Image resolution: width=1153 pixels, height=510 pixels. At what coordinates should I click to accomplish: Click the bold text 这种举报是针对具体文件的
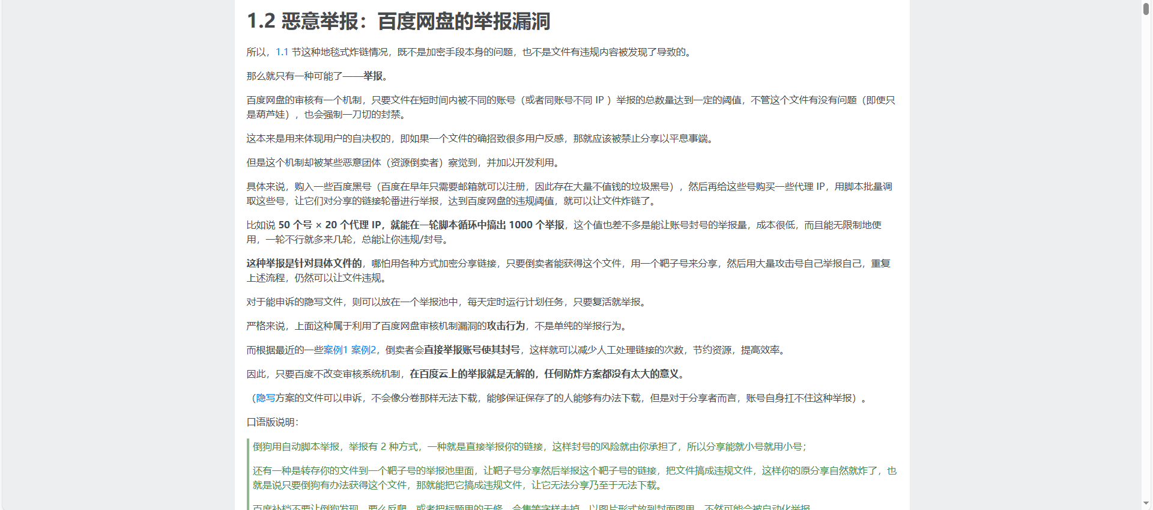[304, 264]
